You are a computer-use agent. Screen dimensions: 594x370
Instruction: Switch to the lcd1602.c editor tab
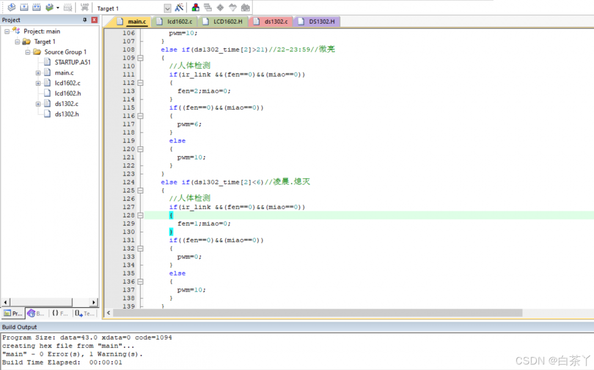coord(179,21)
